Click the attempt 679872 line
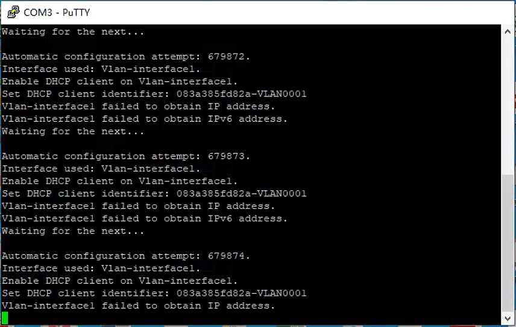 coord(126,57)
